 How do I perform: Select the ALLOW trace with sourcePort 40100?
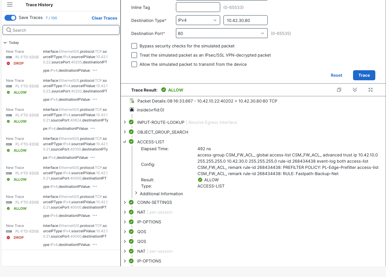tap(61, 148)
